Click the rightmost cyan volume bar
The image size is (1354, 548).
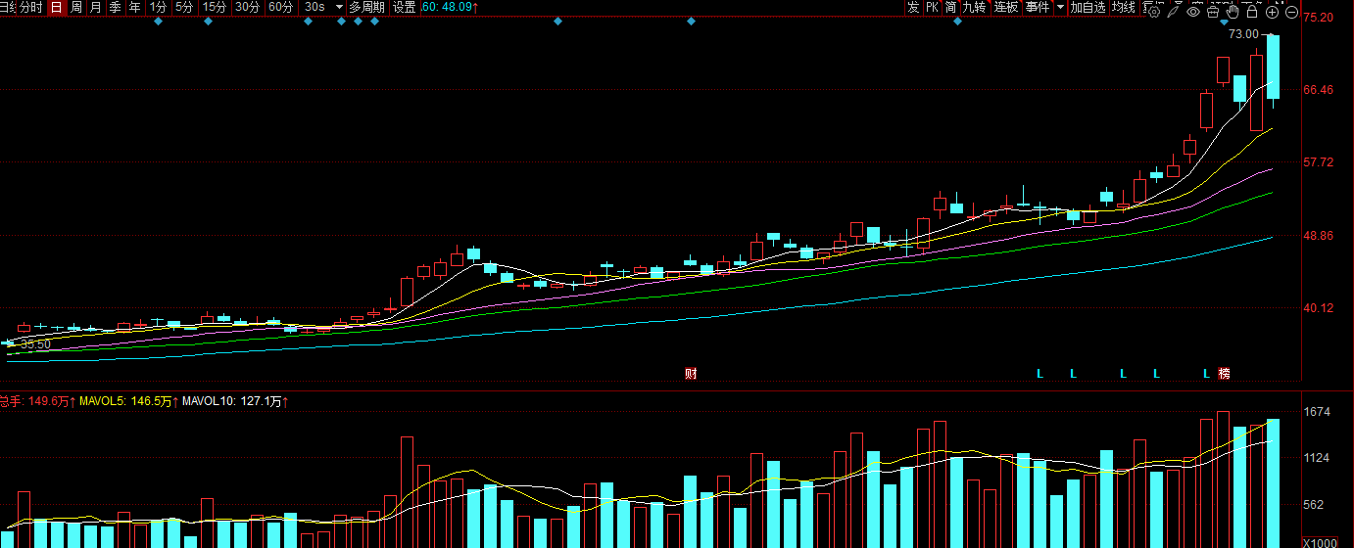[x=1273, y=483]
